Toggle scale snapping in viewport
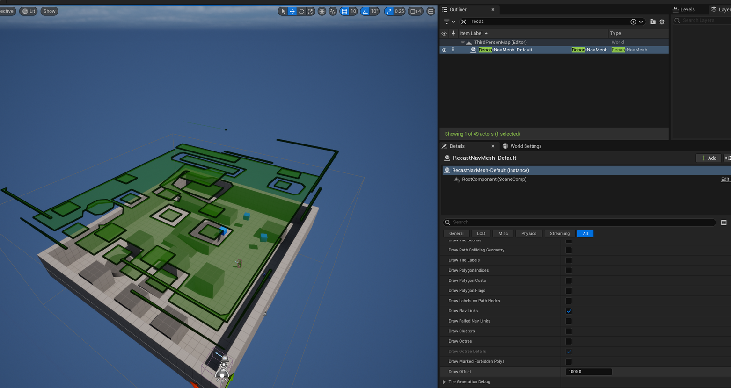 [x=389, y=11]
